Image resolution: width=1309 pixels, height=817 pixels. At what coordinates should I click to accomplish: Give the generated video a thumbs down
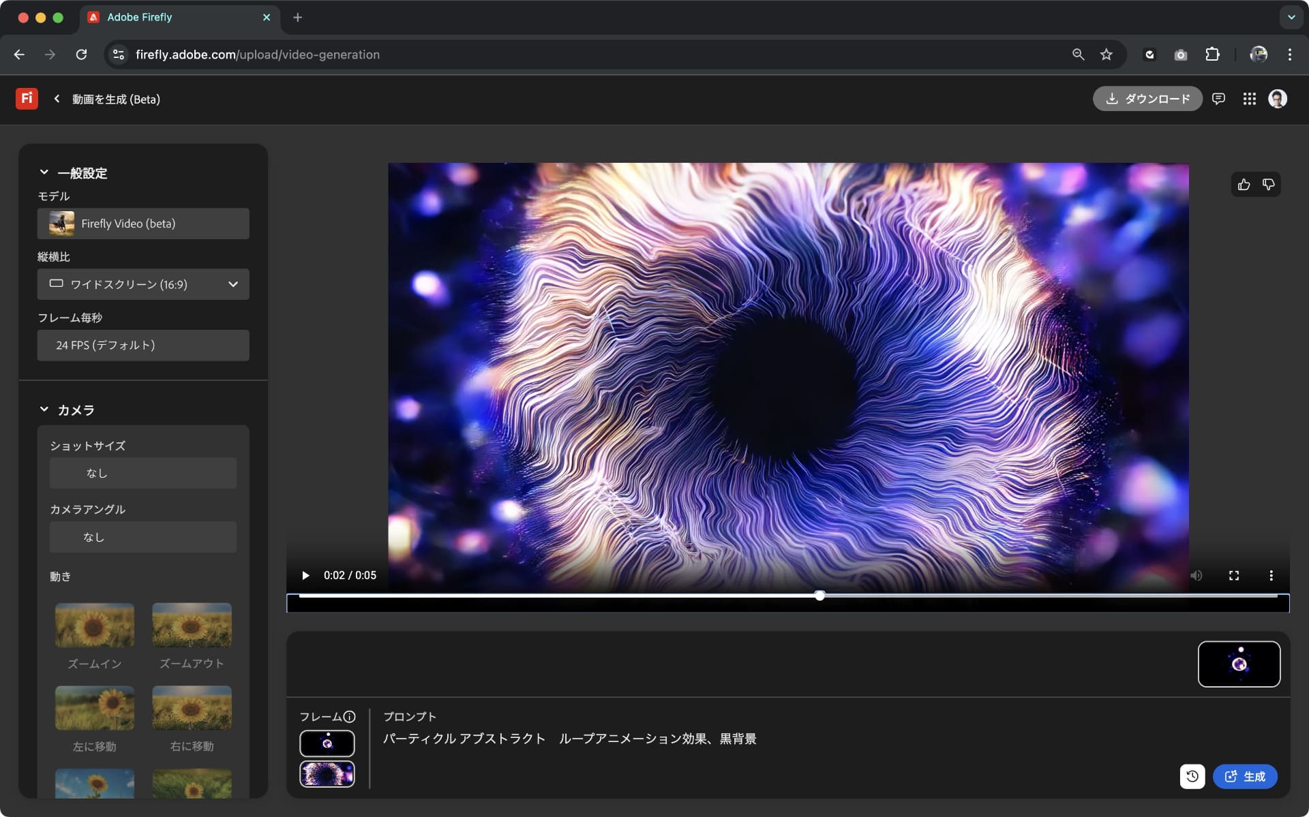[x=1268, y=184]
